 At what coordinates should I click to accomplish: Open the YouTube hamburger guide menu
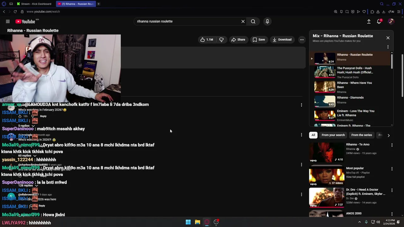pos(8,21)
